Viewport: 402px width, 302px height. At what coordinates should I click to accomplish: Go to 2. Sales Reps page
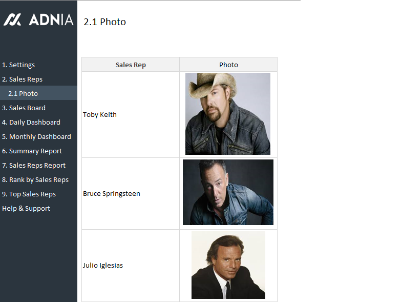pyautogui.click(x=22, y=79)
